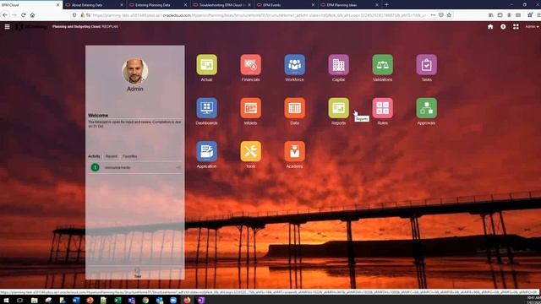Open Excel from the taskbar
Screen dimensions: 541x304
click(117, 301)
